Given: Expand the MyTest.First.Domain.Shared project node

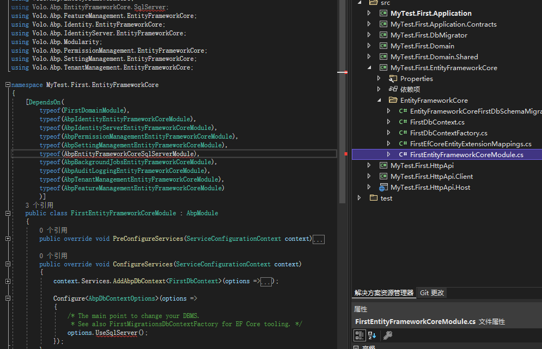Looking at the screenshot, I should click(x=369, y=57).
